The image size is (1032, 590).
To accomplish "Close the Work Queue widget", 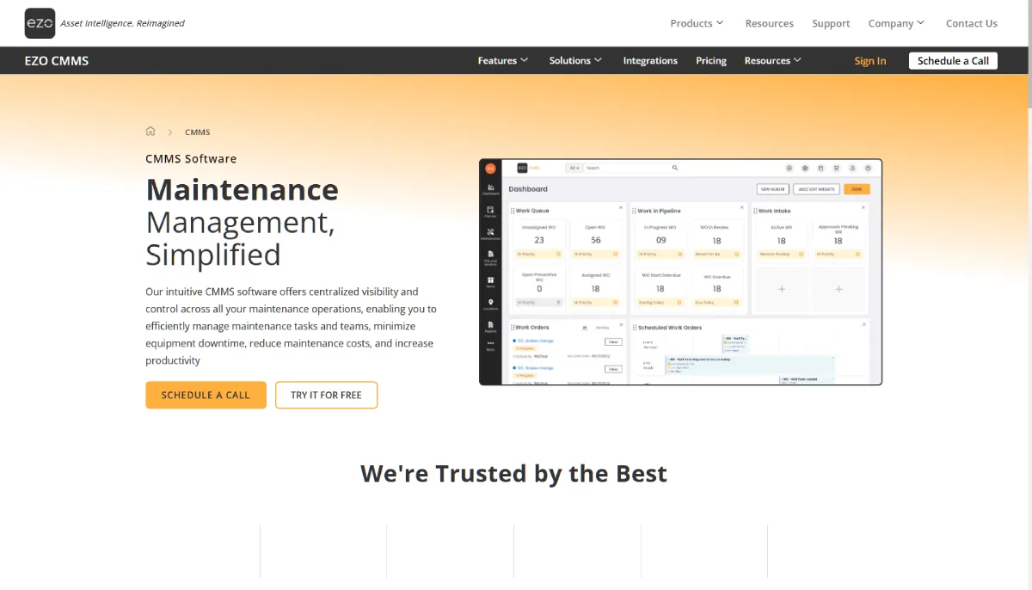I will pos(621,207).
